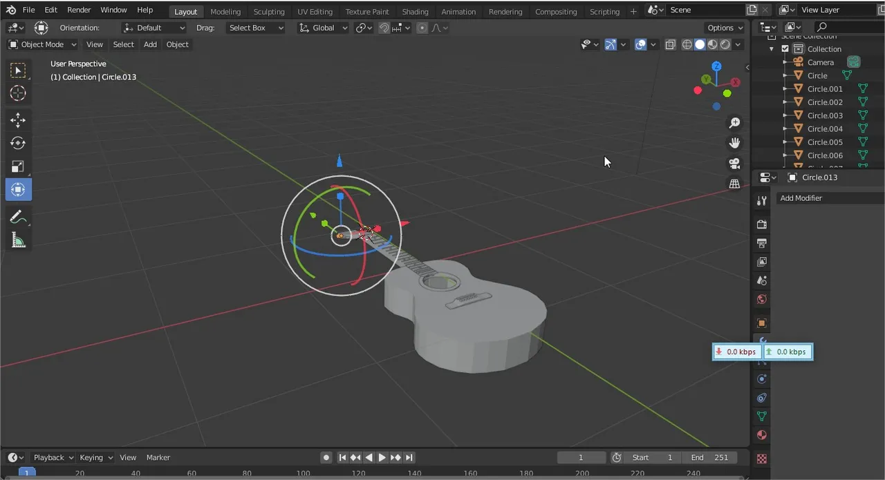Viewport: 885px width, 480px height.
Task: Click the Play animation button
Action: pyautogui.click(x=382, y=457)
